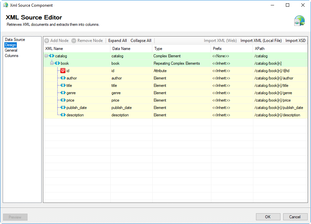Select the Design page

[10, 45]
